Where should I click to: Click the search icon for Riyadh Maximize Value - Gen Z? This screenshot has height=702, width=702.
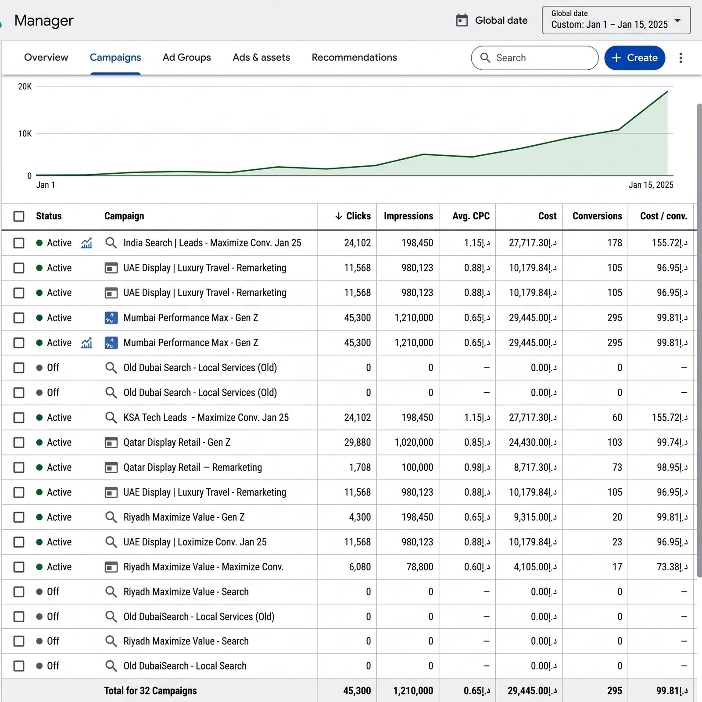point(111,517)
